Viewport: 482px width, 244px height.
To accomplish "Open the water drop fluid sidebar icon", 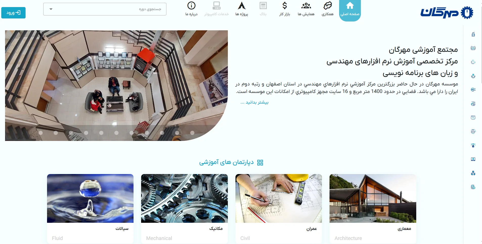I will [x=473, y=76].
